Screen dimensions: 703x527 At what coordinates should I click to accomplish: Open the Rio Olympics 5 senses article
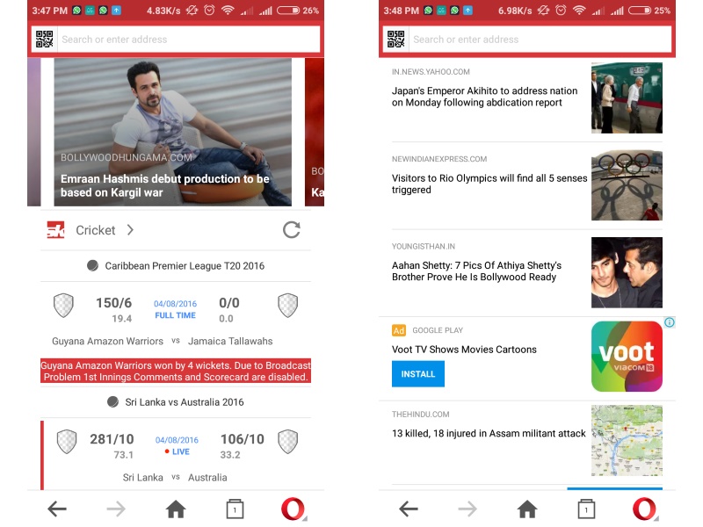(x=489, y=184)
